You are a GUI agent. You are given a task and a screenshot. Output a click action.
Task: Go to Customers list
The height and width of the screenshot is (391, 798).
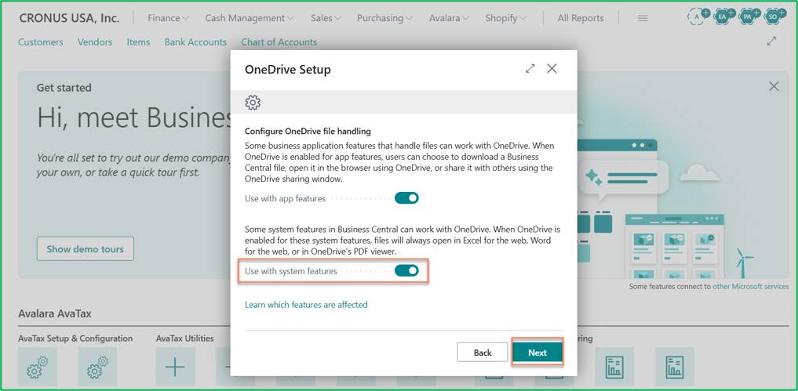click(41, 42)
